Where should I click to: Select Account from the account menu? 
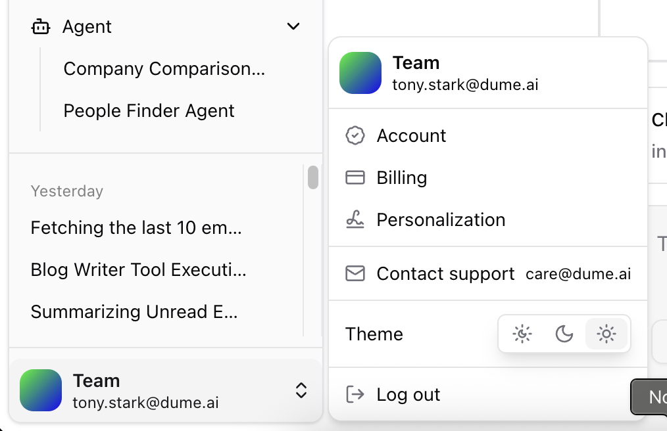[411, 135]
